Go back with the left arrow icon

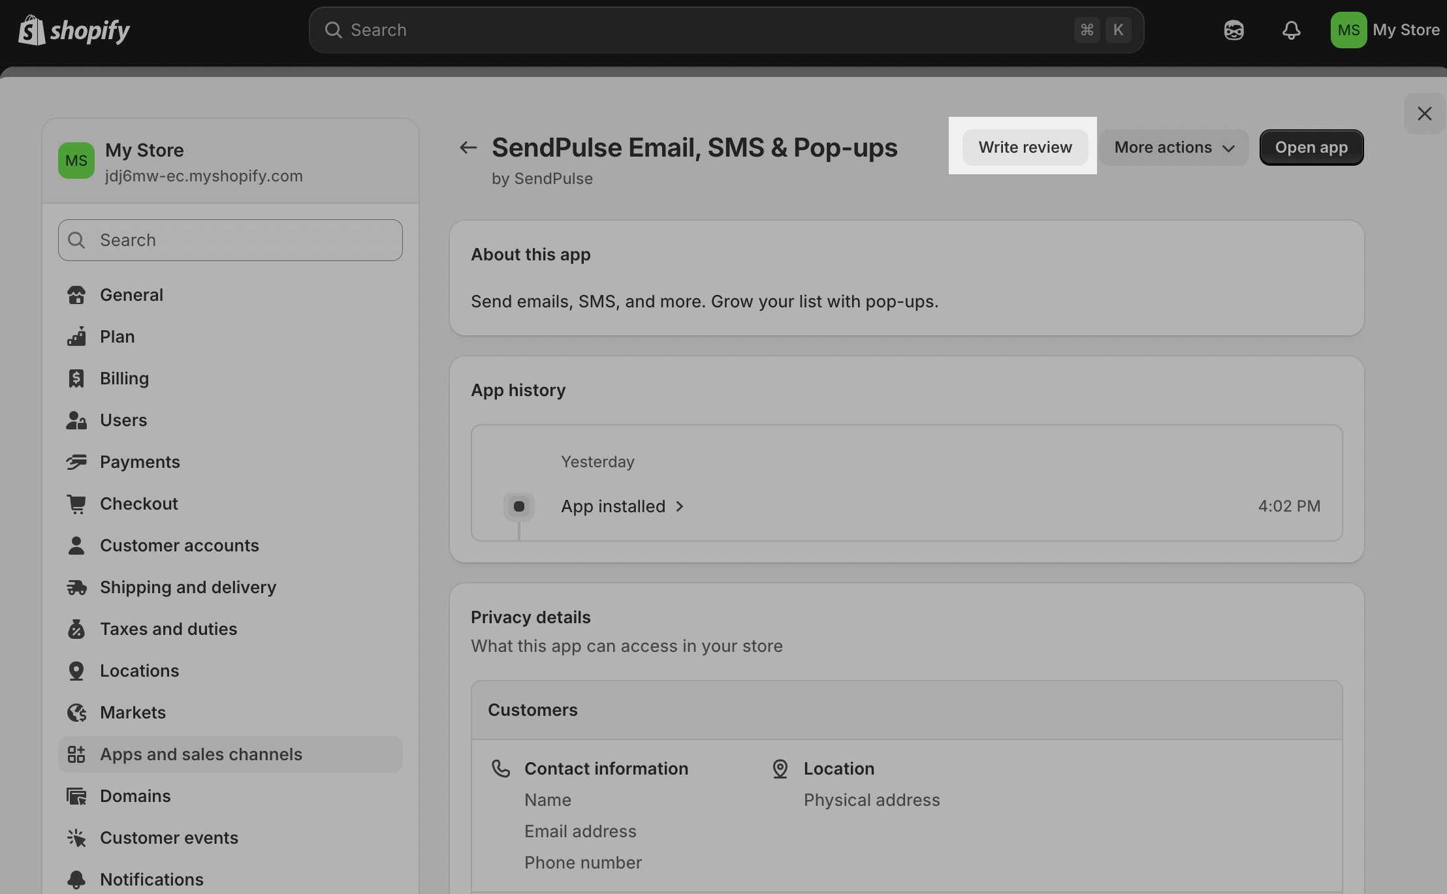468,147
